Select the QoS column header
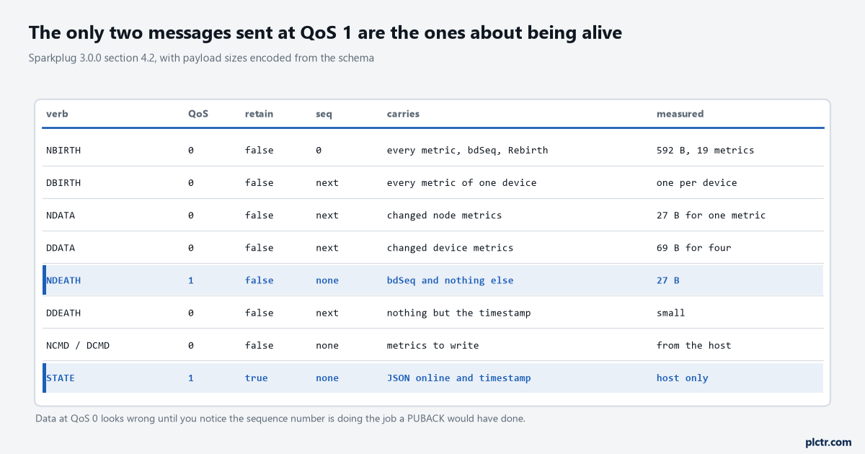This screenshot has height=454, width=865. 198,114
